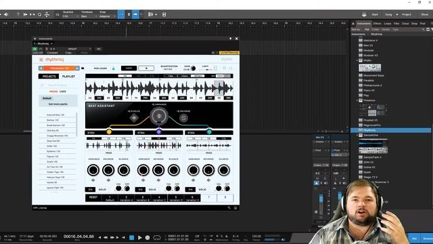Expand the Presence instrument in browser
Screen dimensions: 433x244
pyautogui.click(x=357, y=100)
